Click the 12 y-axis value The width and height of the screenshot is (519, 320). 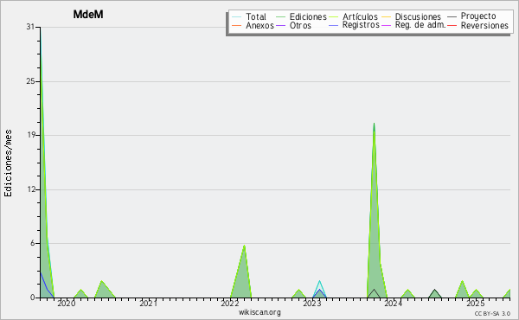tap(30, 189)
